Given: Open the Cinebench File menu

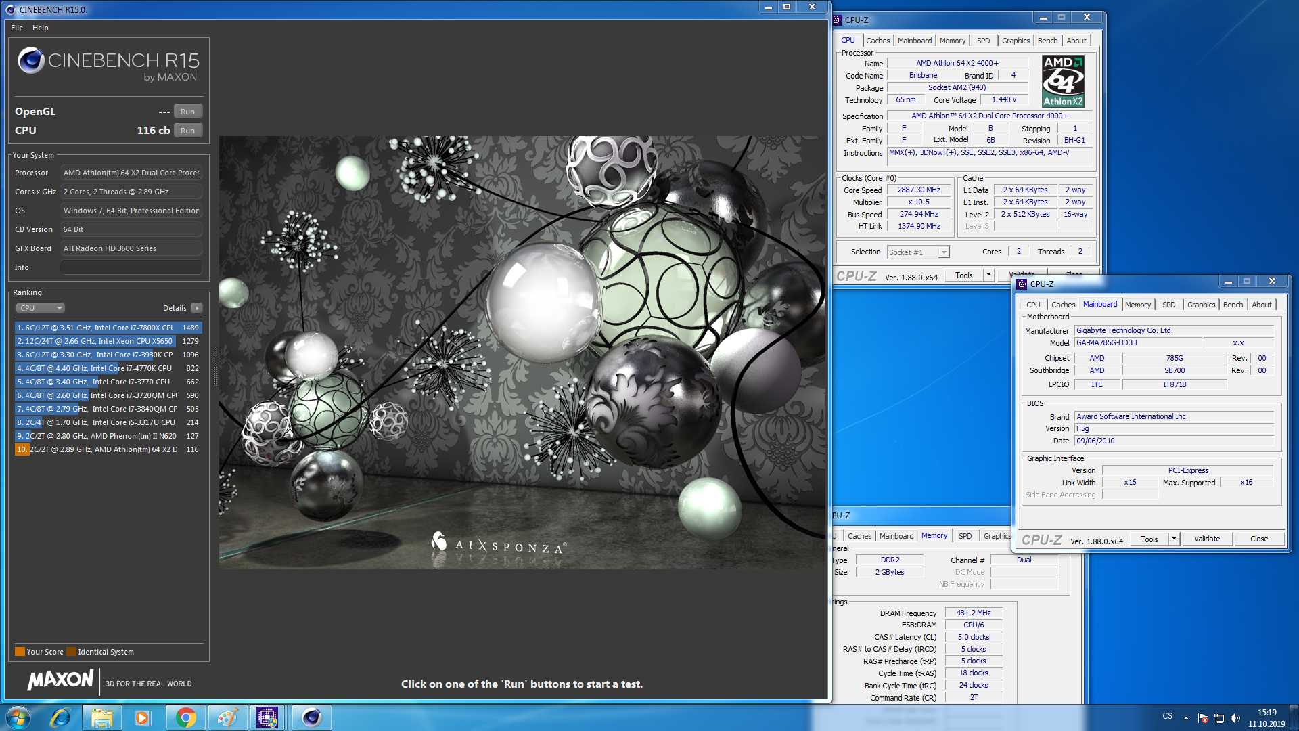Looking at the screenshot, I should (17, 28).
